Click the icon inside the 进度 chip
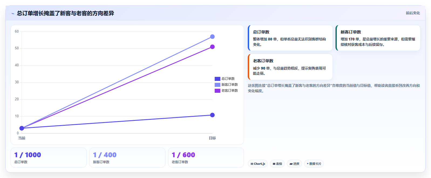The image size is (431, 178). 291,164
